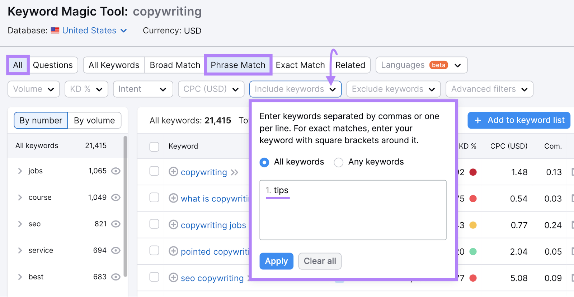
Task: Sort groups By volume
Action: coord(94,120)
